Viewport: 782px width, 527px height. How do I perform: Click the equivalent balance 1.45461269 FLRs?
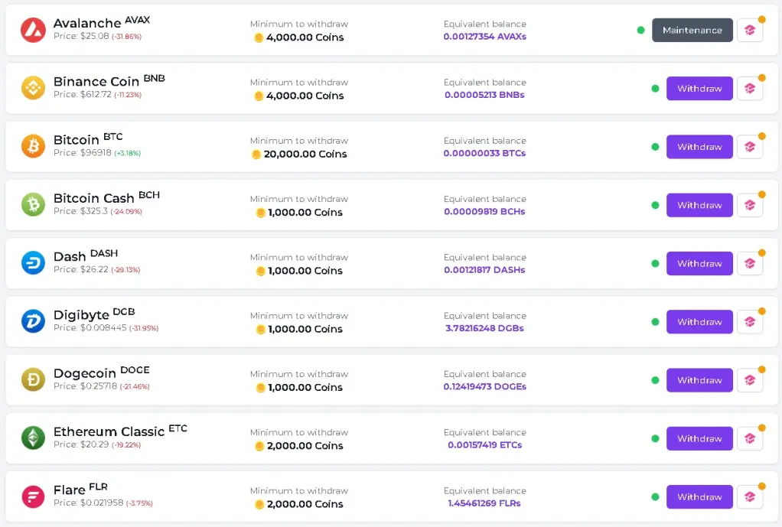coord(485,503)
